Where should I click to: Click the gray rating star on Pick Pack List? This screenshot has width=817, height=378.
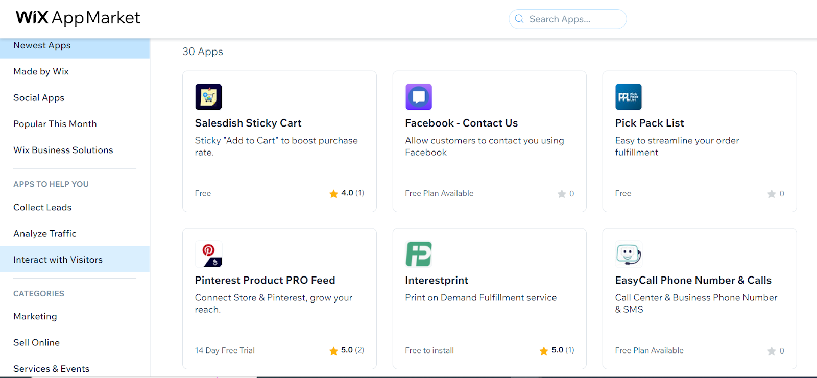(771, 194)
